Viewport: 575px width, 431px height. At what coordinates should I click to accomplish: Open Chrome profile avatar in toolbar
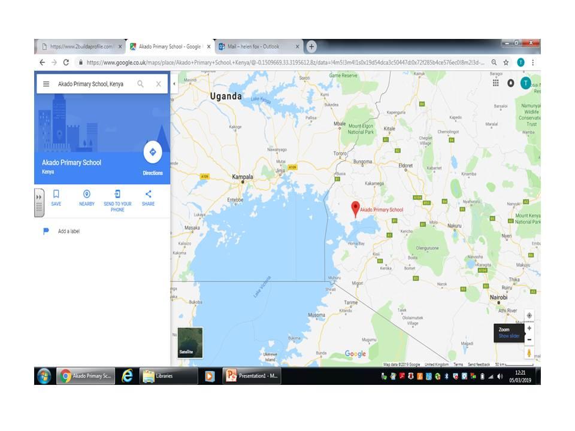520,62
